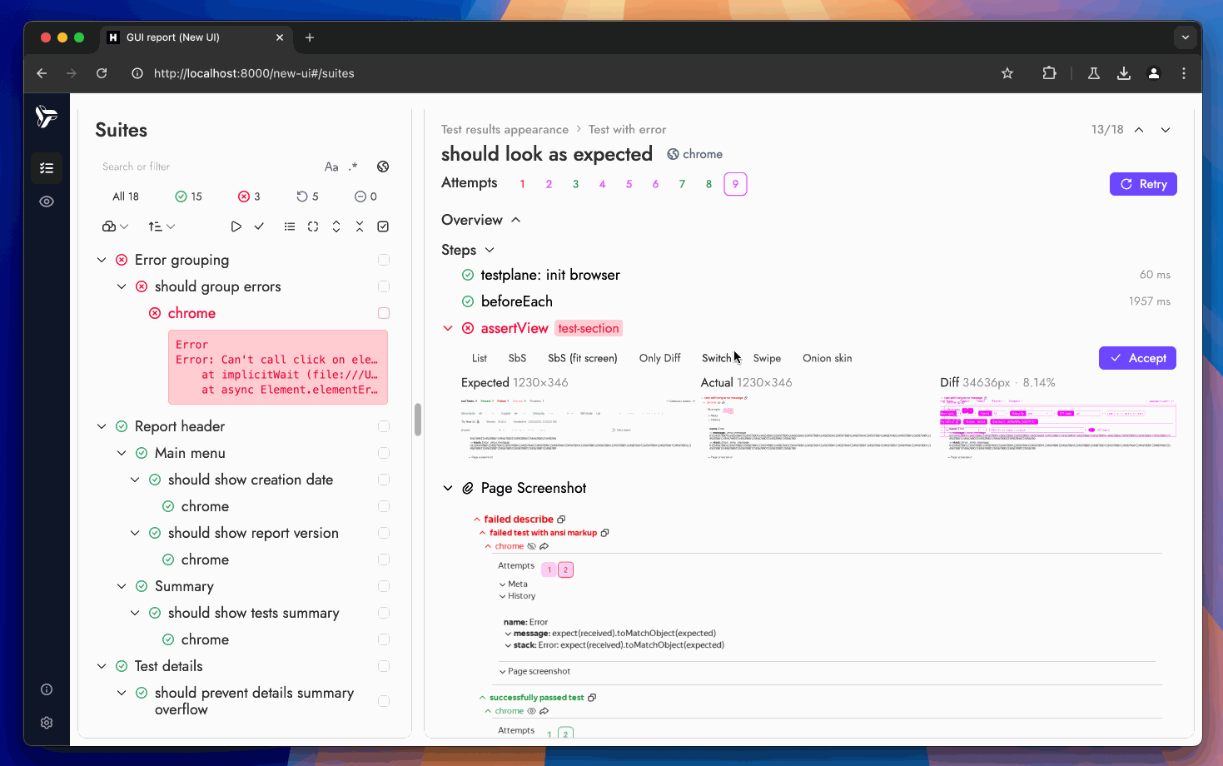
Task: Collapse all tree nodes in suites
Action: click(x=360, y=226)
